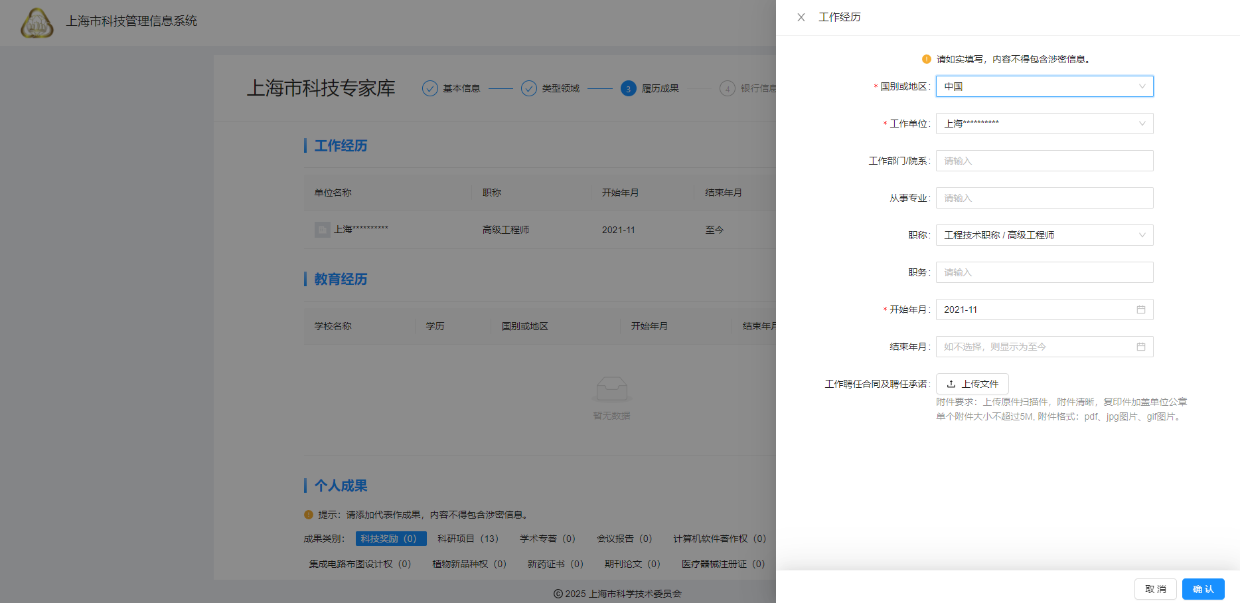Switch to 科研项目 (13) category
The image size is (1240, 603).
(x=467, y=539)
